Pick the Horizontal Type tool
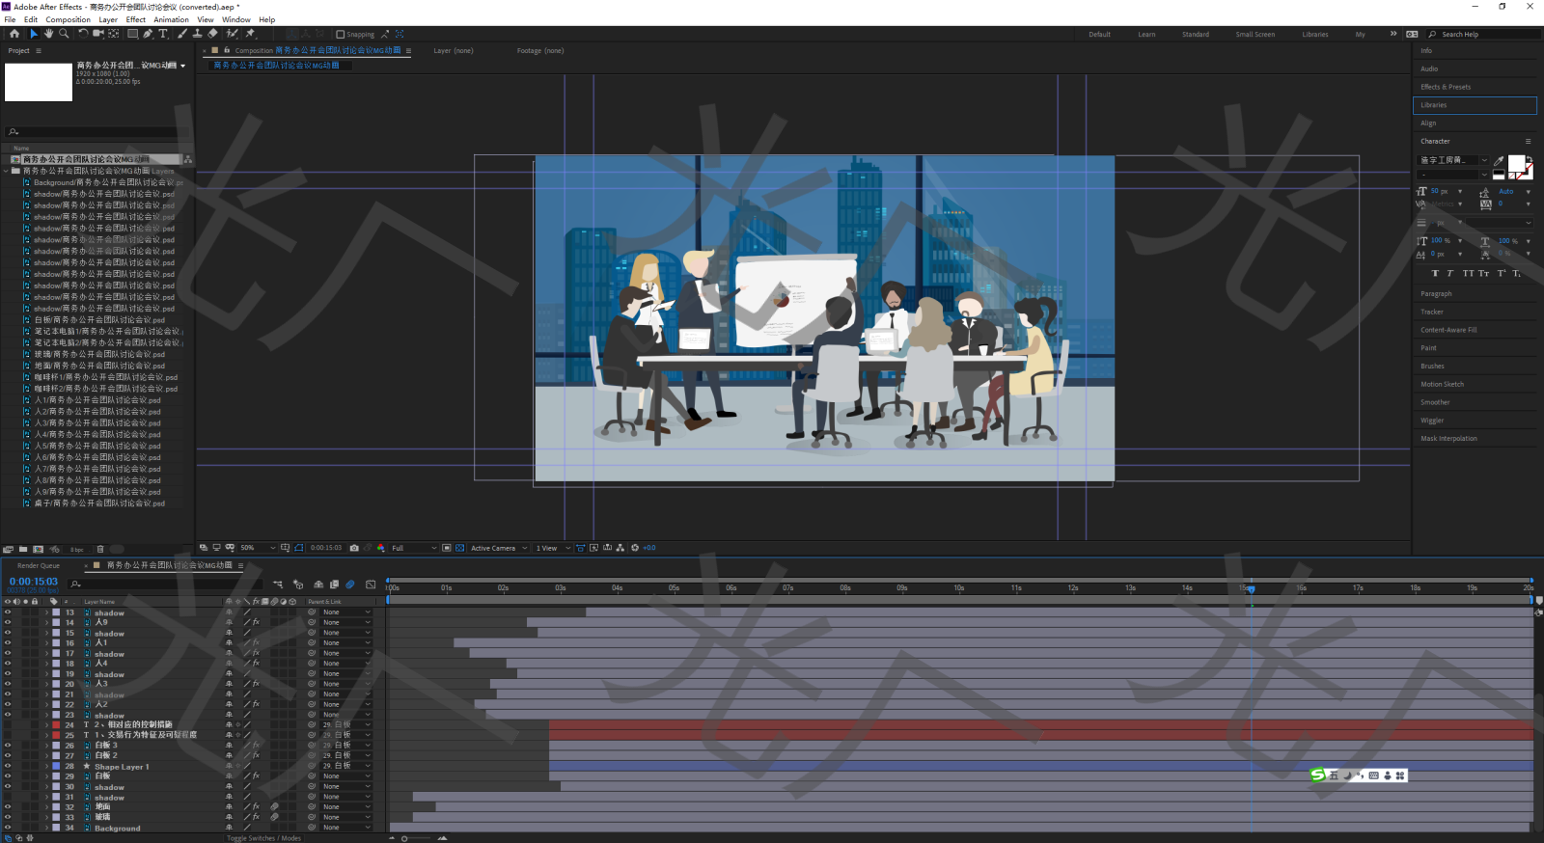Screen dimensions: 1544x843 pyautogui.click(x=163, y=34)
